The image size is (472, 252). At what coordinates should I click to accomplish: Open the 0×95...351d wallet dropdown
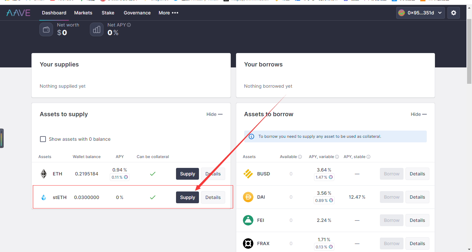[x=421, y=13]
